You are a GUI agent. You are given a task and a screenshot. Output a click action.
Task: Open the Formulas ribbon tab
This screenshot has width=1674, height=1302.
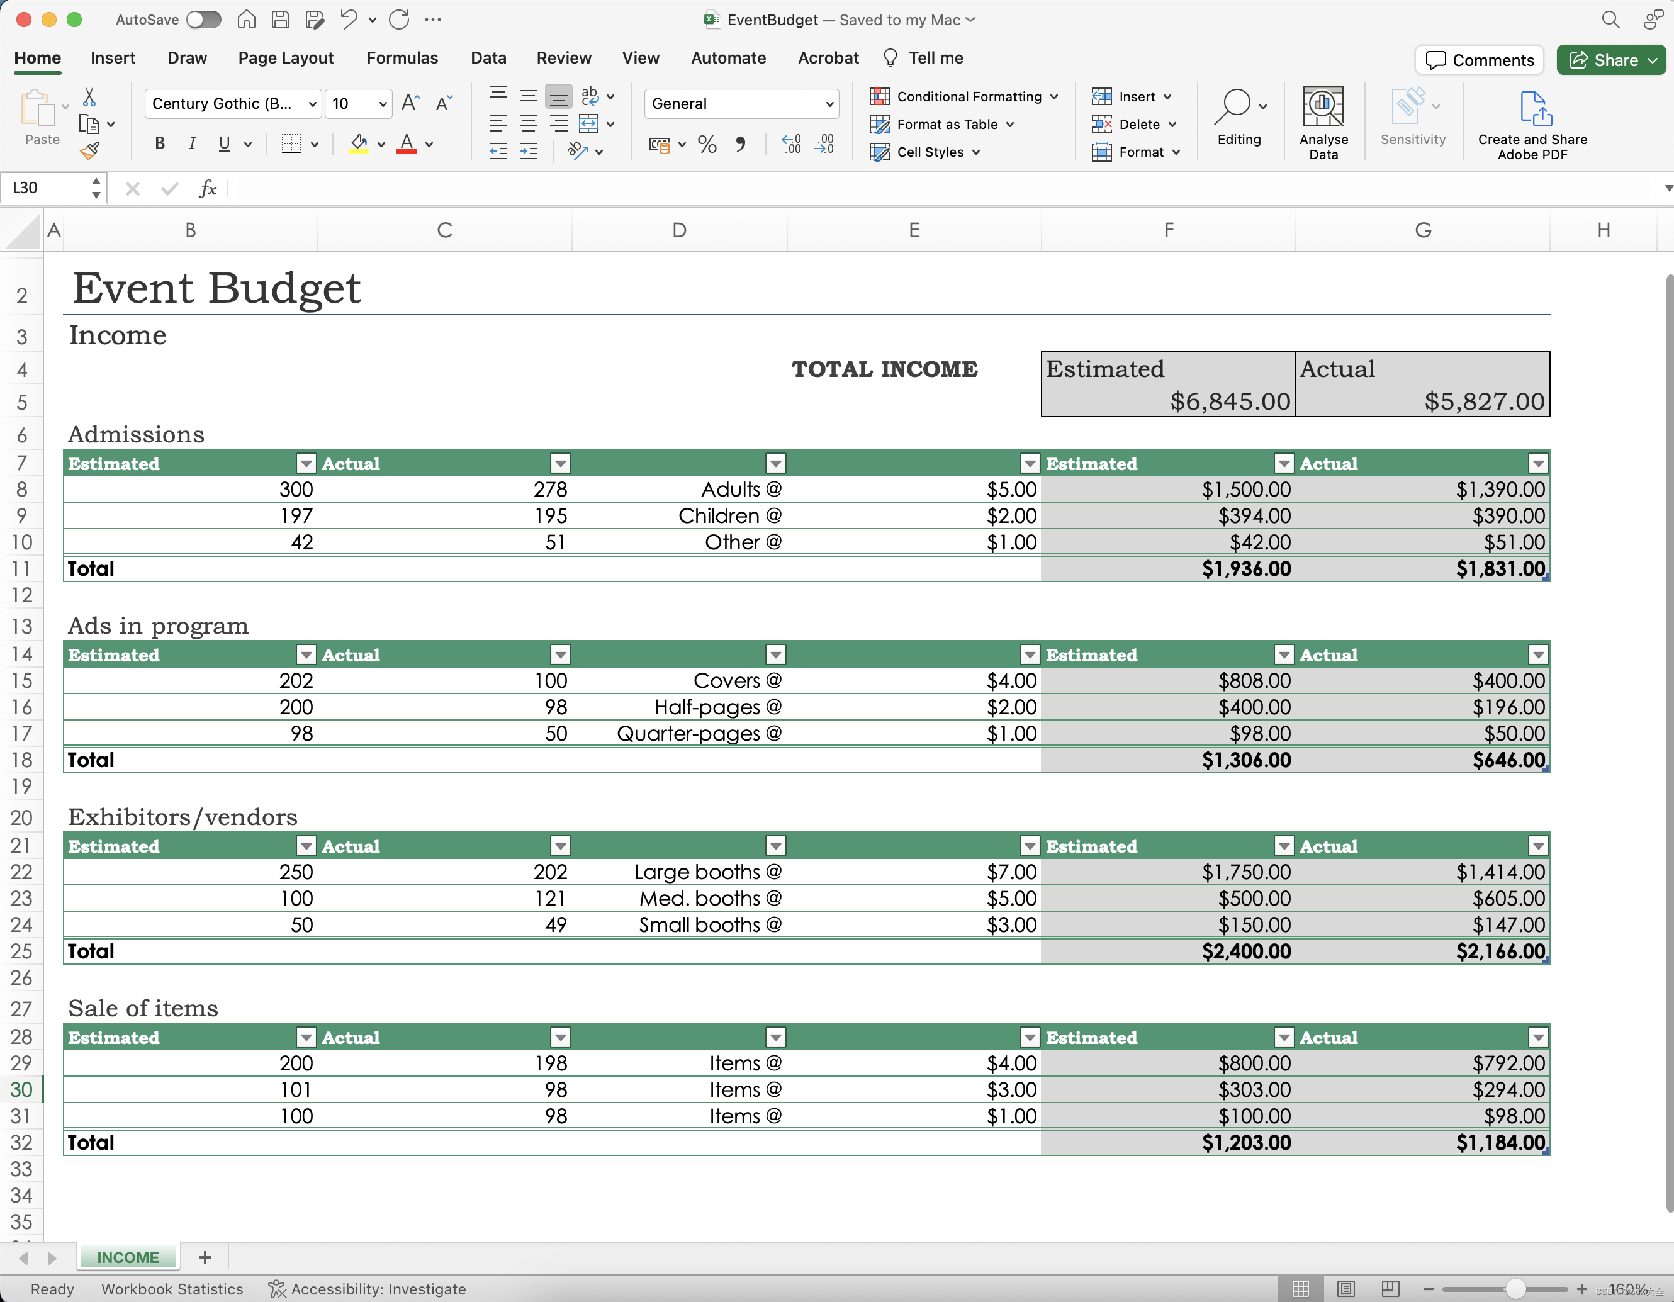coord(402,59)
